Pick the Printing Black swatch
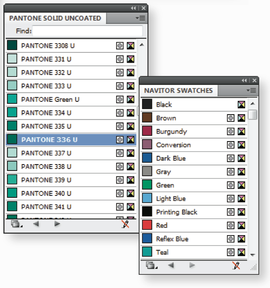Image resolution: width=270 pixels, height=288 pixels. coord(194,212)
